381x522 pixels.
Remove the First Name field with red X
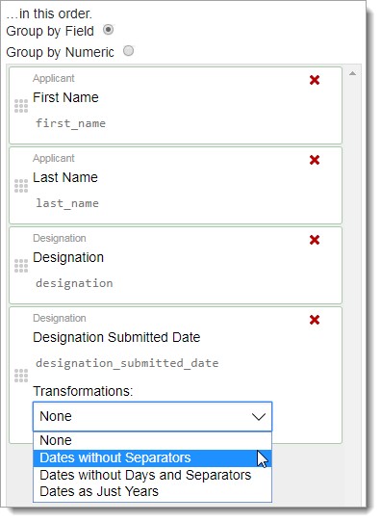tap(315, 80)
